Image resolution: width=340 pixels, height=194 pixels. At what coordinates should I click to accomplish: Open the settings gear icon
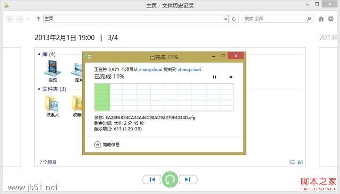click(331, 19)
